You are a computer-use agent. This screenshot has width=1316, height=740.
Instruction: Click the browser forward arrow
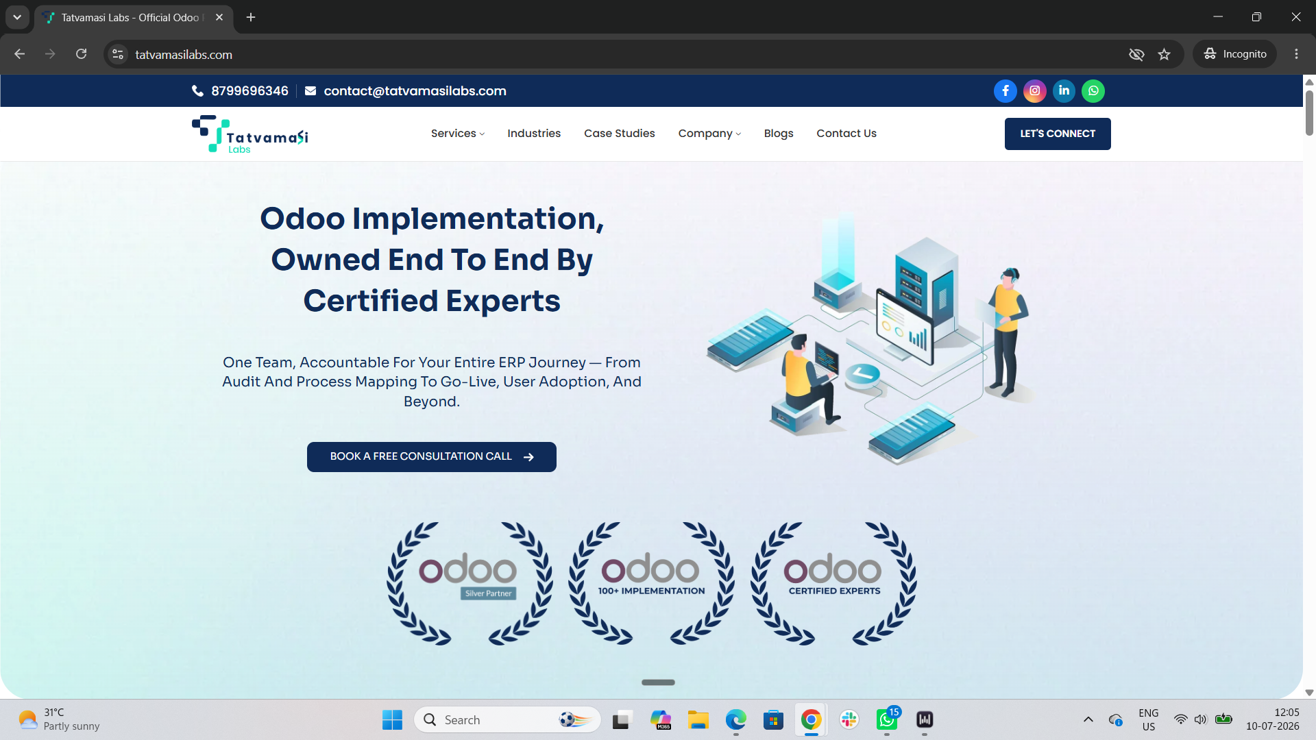point(50,54)
